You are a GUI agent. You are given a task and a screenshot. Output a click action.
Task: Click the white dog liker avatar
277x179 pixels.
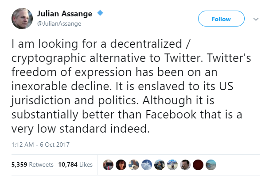[134, 164]
